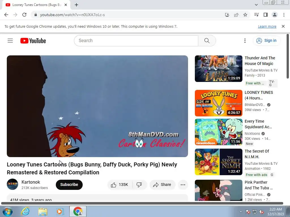Image resolution: width=290 pixels, height=217 pixels.
Task: Click the muted volume tray icon
Action: (261, 212)
